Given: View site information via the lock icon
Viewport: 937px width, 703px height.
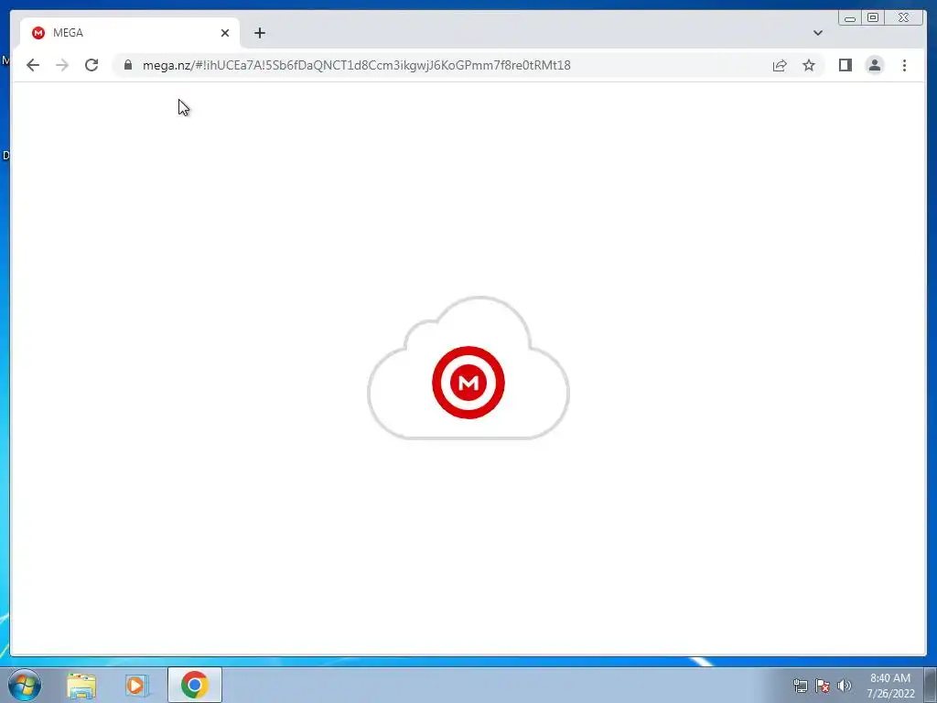Looking at the screenshot, I should point(128,65).
